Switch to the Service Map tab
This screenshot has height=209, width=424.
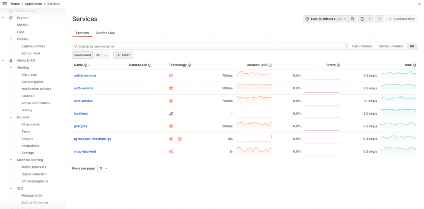pos(105,33)
